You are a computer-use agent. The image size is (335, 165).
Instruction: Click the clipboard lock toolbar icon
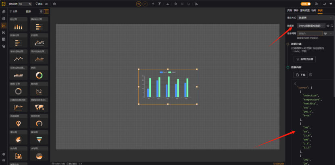(176, 4)
